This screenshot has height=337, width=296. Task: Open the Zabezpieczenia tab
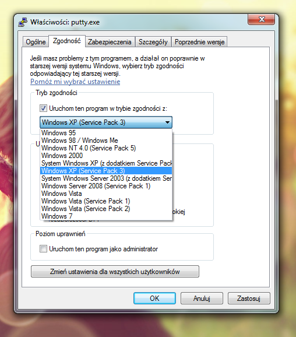(x=110, y=42)
